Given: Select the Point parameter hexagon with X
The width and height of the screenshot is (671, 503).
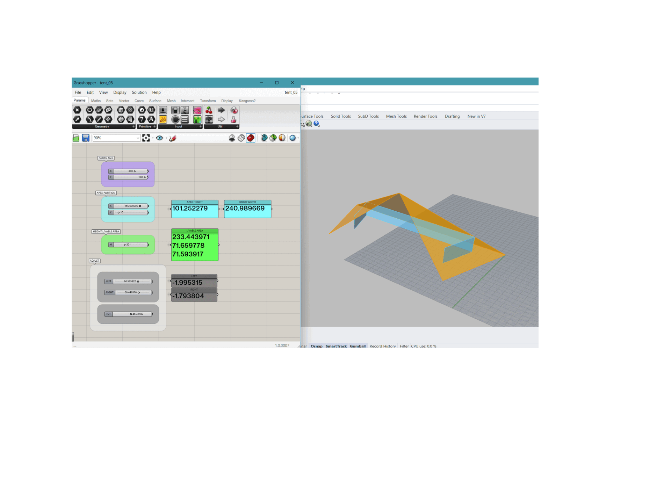Looking at the screenshot, I should coord(77,110).
